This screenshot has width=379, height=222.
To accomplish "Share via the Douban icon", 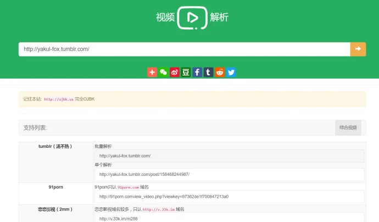I will pyautogui.click(x=186, y=72).
